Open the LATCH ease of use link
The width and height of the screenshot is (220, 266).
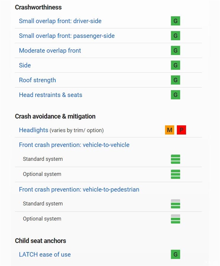click(45, 254)
